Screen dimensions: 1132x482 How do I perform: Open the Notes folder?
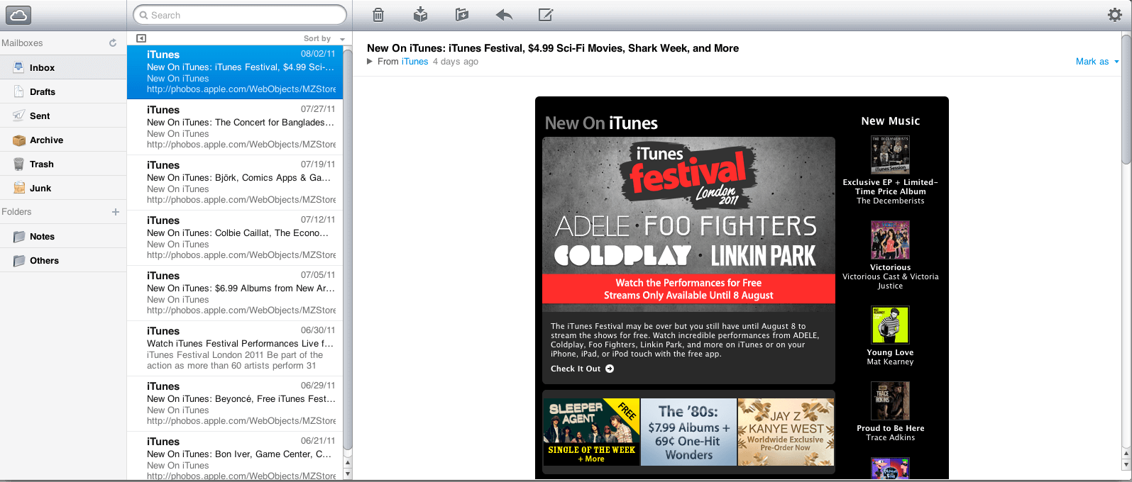point(63,236)
